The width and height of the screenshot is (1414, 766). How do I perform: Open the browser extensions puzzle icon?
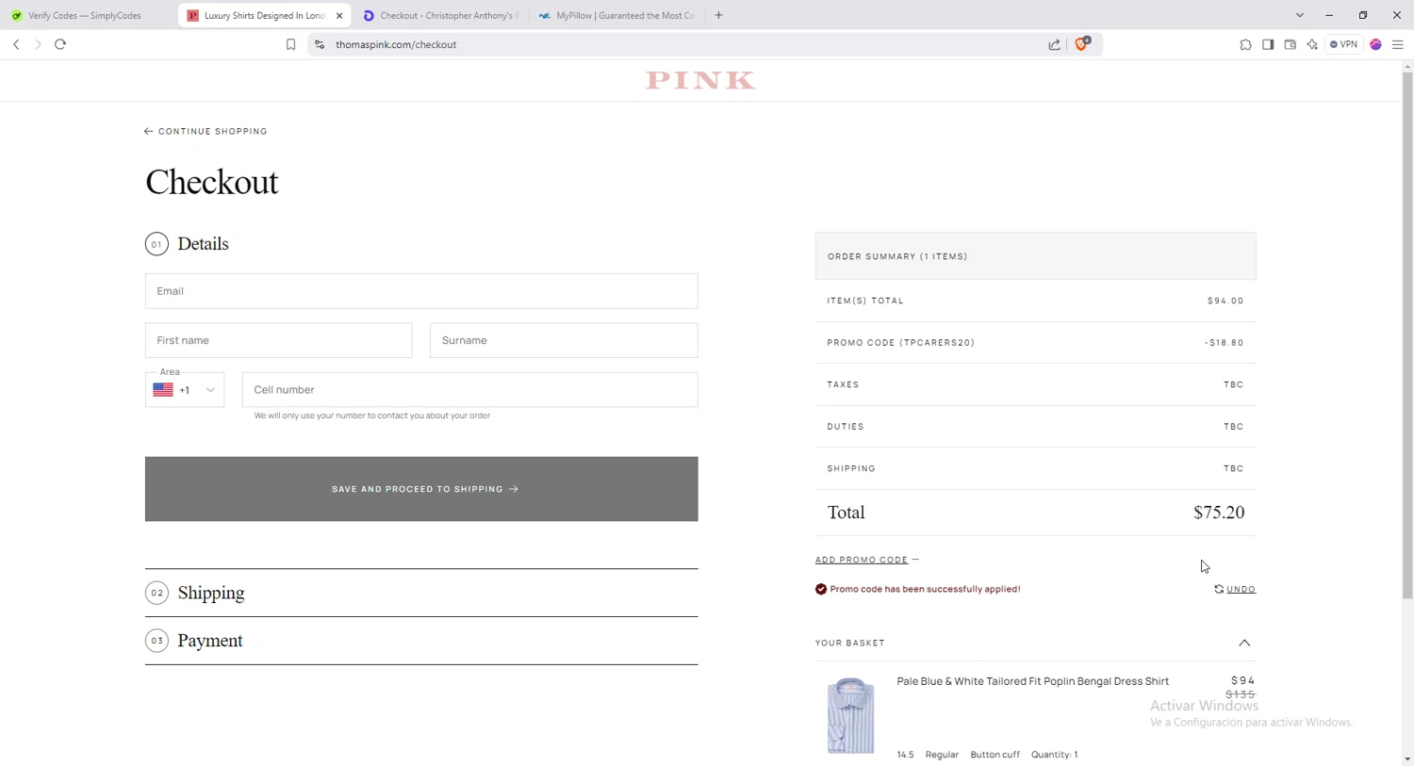(x=1245, y=44)
